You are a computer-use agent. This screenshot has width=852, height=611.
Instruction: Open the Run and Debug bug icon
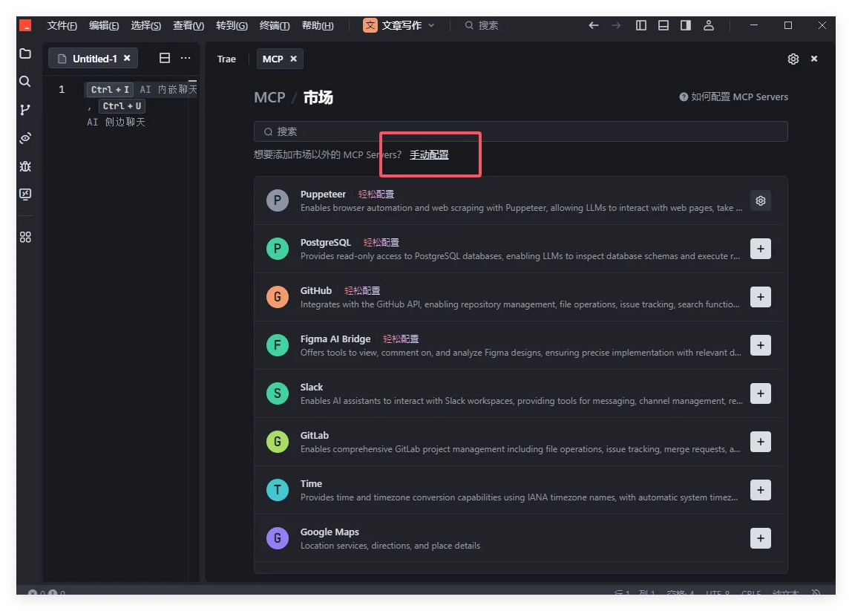coord(25,166)
